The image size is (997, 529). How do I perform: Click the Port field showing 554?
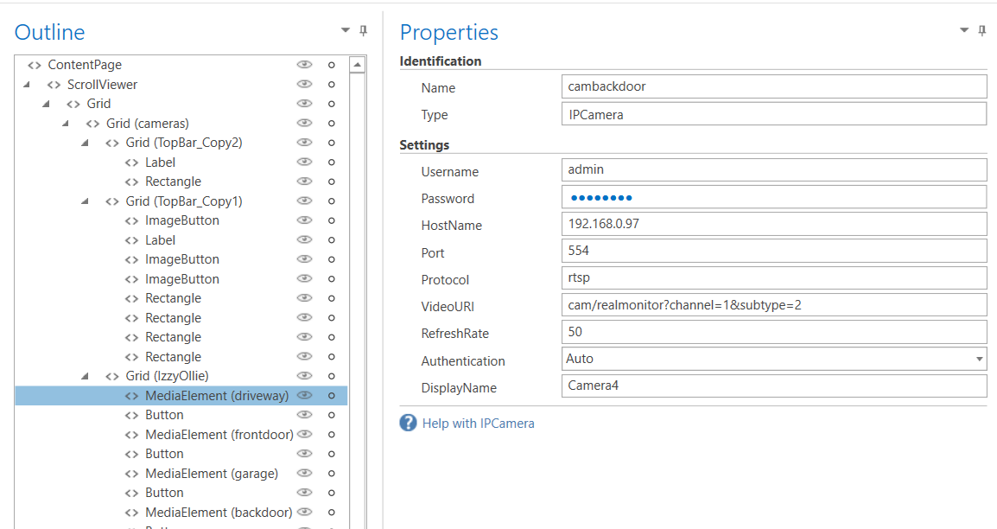[x=774, y=251]
